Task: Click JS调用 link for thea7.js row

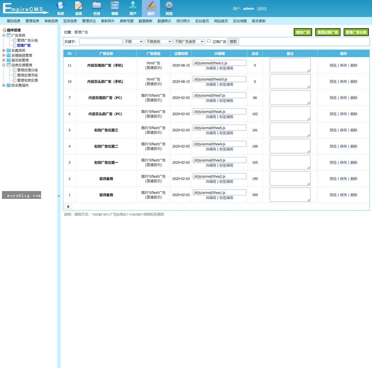Action: pyautogui.click(x=211, y=101)
